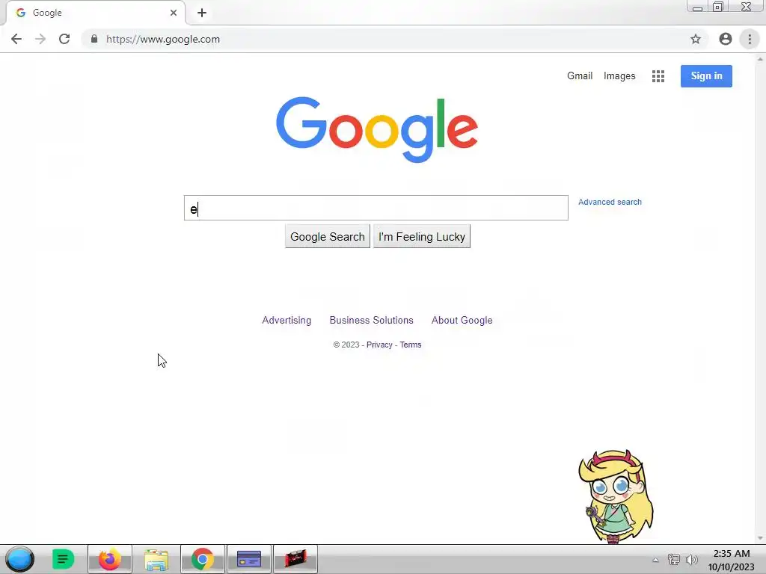Open the Start menu orb
This screenshot has height=574, width=766.
[19, 559]
